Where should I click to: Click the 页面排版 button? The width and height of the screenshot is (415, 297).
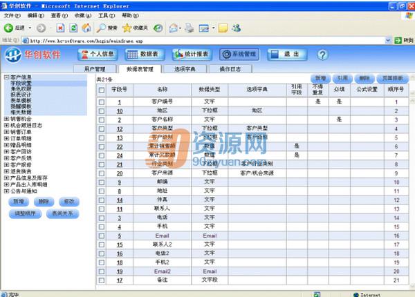(393, 78)
